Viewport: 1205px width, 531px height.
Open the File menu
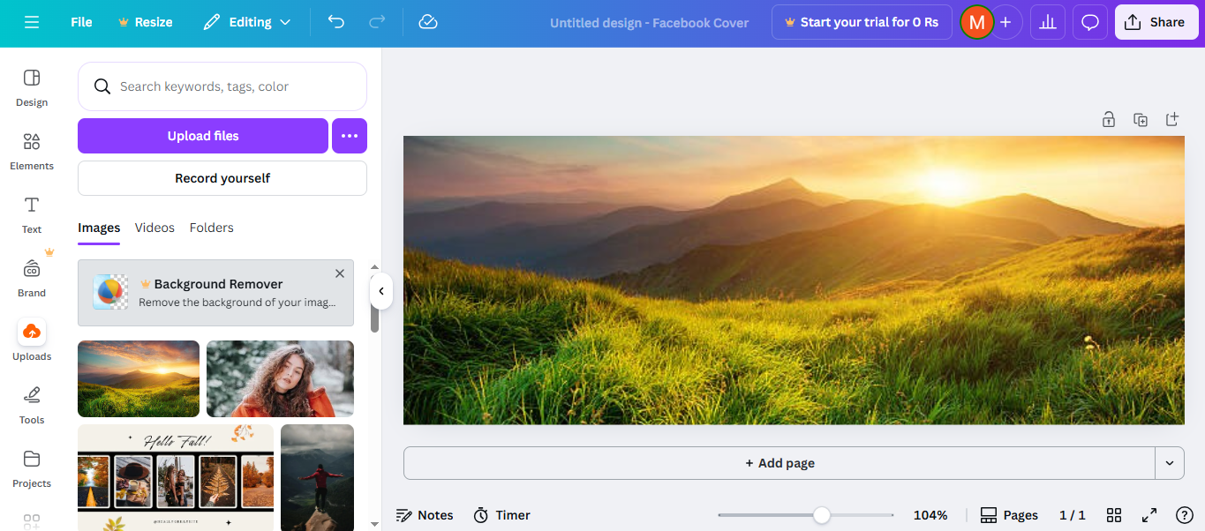pos(80,21)
